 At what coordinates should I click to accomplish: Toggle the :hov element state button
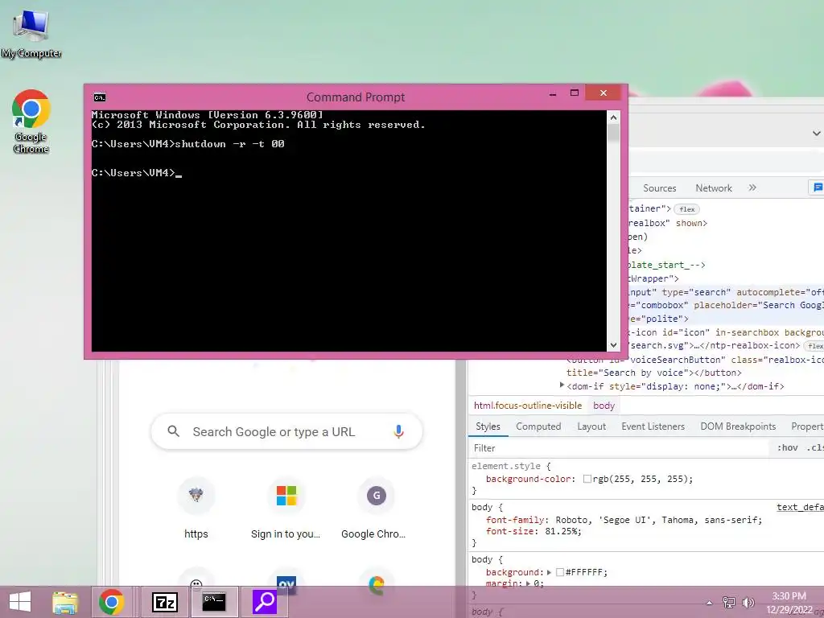click(x=787, y=447)
